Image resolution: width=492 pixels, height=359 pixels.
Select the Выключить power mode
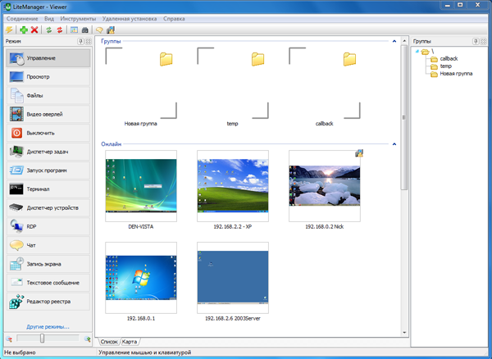point(48,133)
